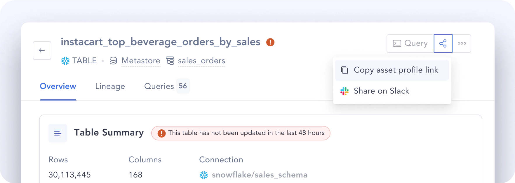The width and height of the screenshot is (515, 183).
Task: Click the Query button
Action: pos(410,43)
